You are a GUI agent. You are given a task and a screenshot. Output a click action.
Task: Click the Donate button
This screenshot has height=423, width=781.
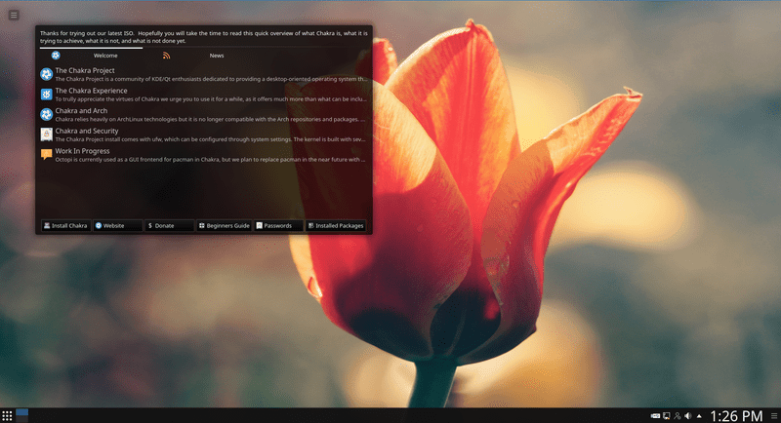[x=170, y=225]
